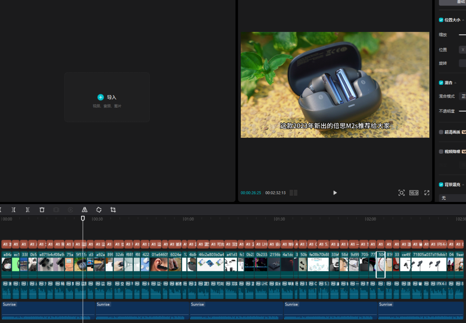Uncheck the 背景填充 checkbox

coord(441,184)
